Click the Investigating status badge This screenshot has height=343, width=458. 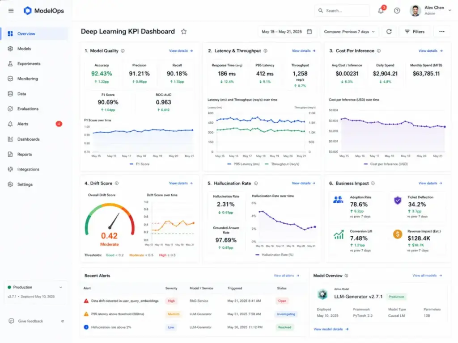[286, 314]
